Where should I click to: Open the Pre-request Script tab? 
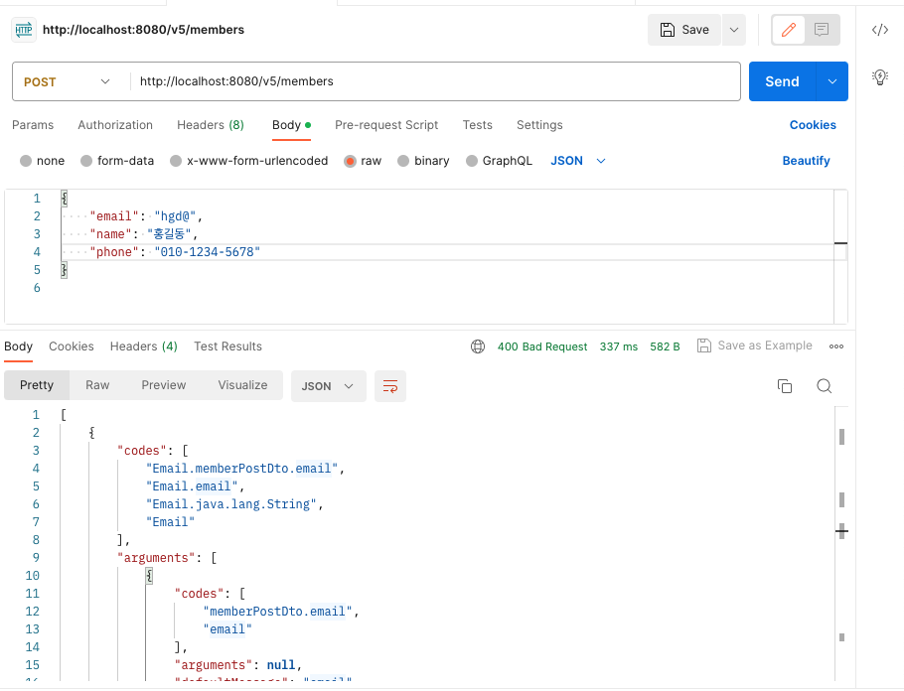[386, 125]
